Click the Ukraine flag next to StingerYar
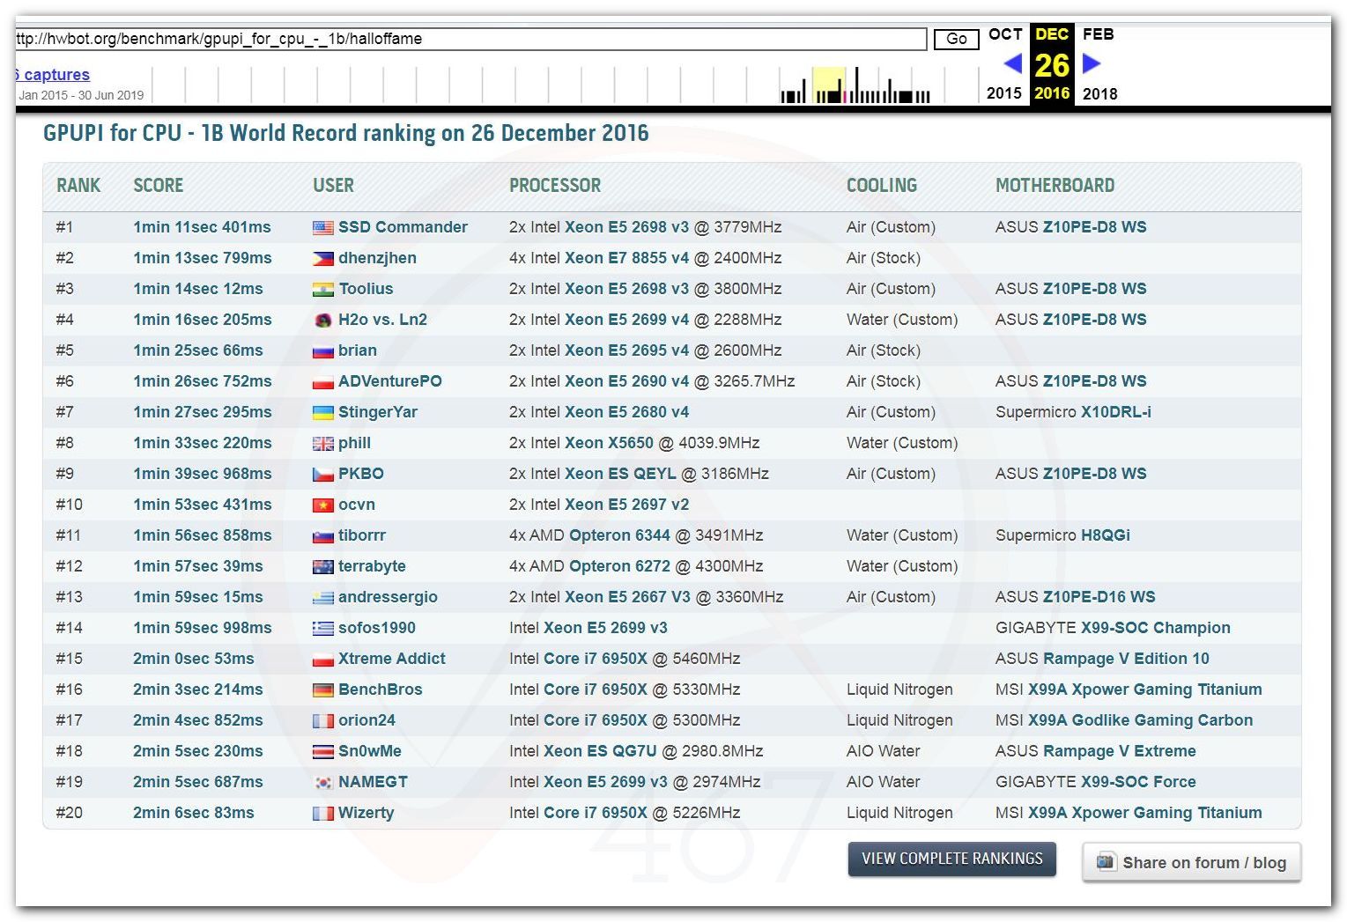 pos(322,412)
